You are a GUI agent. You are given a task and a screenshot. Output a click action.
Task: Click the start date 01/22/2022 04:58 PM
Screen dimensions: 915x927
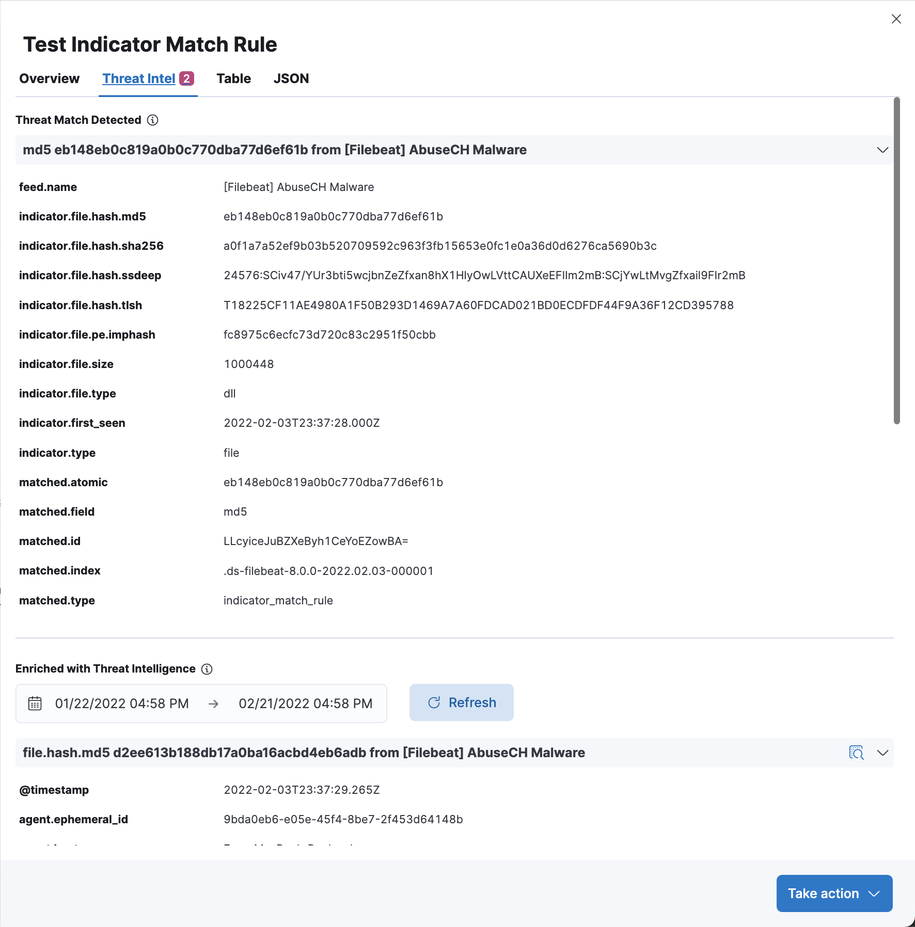click(x=122, y=704)
